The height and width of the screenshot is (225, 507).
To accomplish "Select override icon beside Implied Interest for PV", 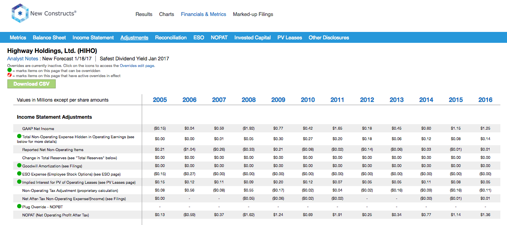I will pyautogui.click(x=19, y=182).
